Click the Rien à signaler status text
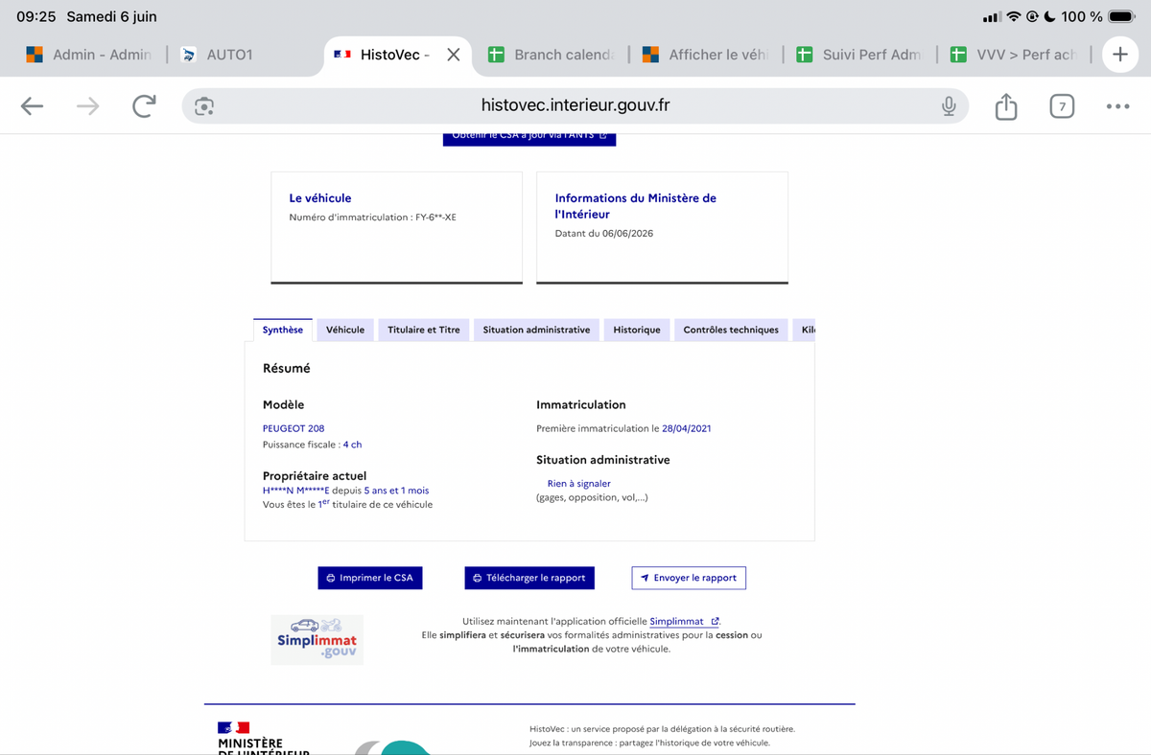 (578, 484)
